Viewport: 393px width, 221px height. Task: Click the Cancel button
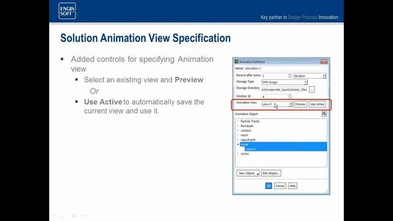[x=280, y=186]
